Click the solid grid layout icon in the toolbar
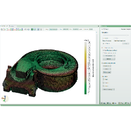The width and height of the screenshot is (131, 131). 38,29
